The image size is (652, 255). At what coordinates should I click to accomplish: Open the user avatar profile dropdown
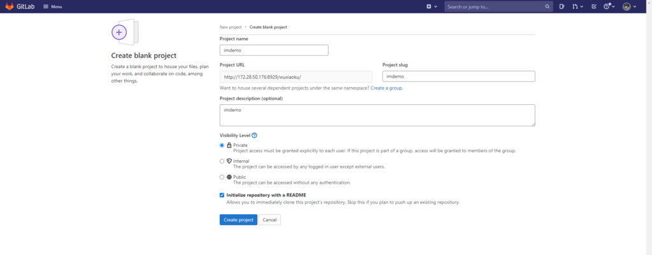tap(629, 6)
